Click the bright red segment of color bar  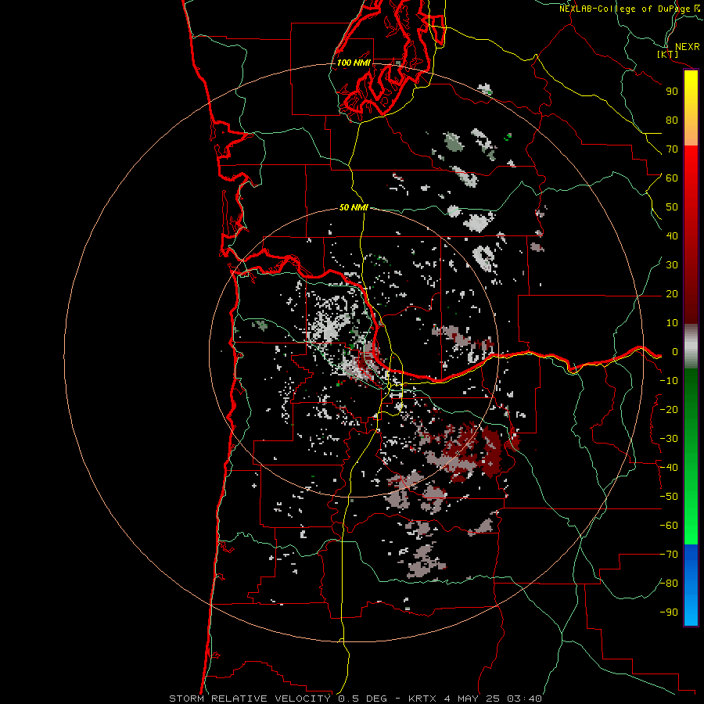(691, 163)
